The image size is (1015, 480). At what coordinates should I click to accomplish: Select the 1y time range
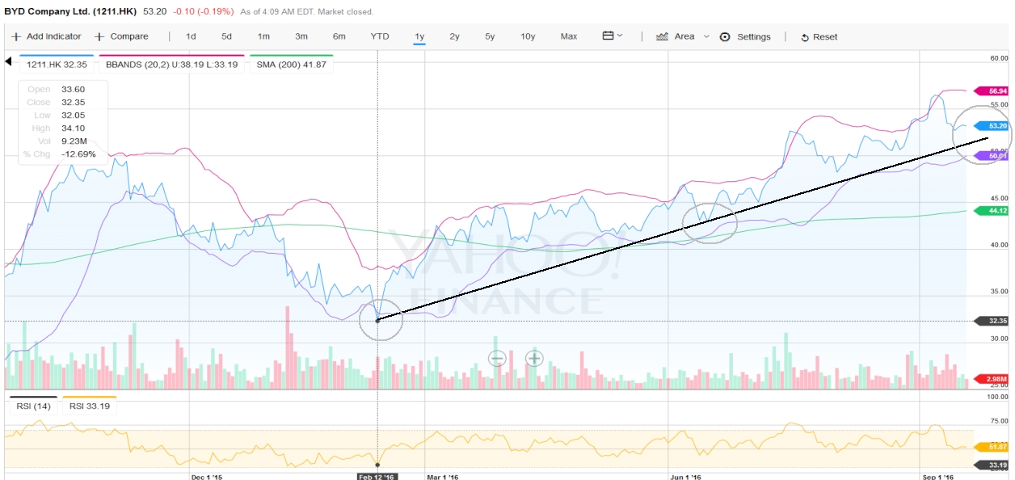coord(419,36)
